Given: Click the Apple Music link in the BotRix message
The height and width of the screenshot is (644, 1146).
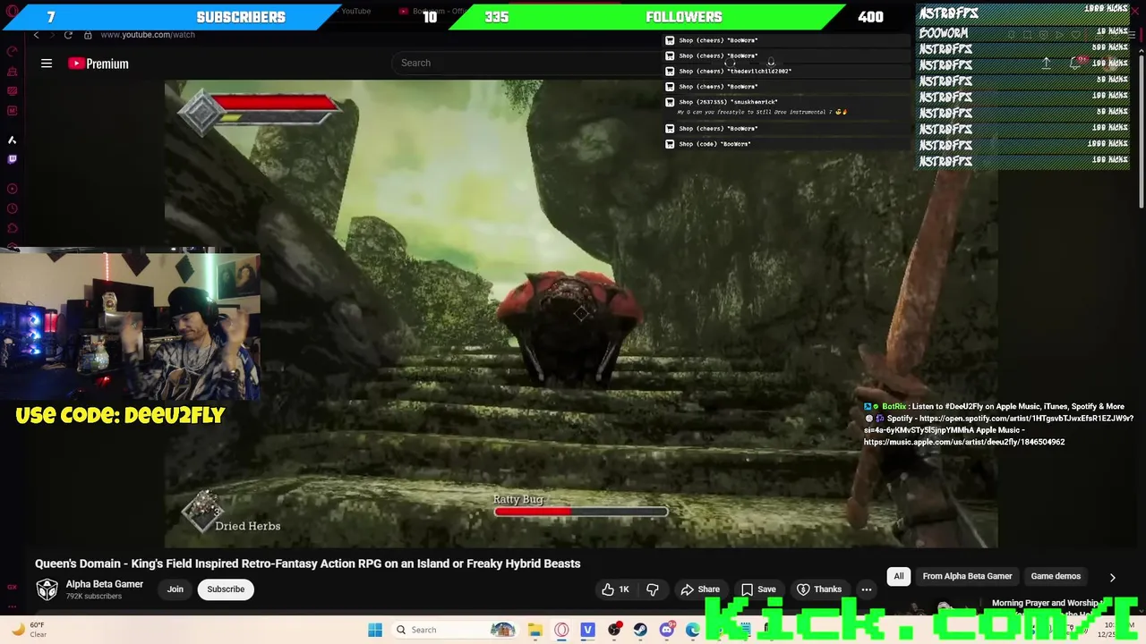Looking at the screenshot, I should coord(964,442).
